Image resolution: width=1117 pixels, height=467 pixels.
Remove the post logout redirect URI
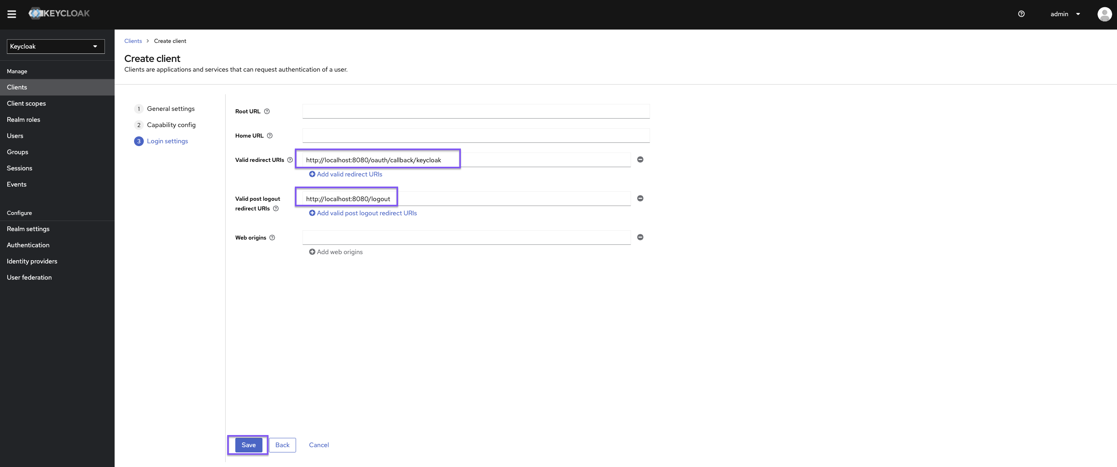coord(640,198)
